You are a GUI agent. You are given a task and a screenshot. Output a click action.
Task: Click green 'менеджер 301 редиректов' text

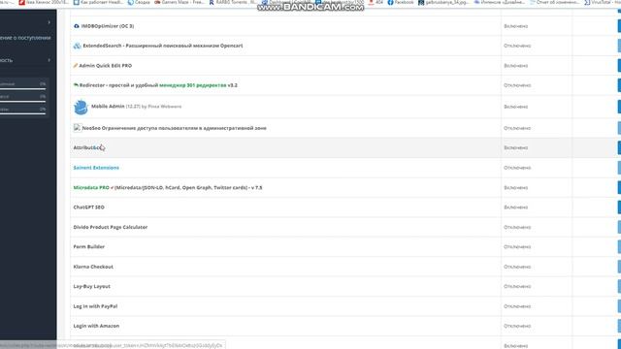click(x=193, y=85)
